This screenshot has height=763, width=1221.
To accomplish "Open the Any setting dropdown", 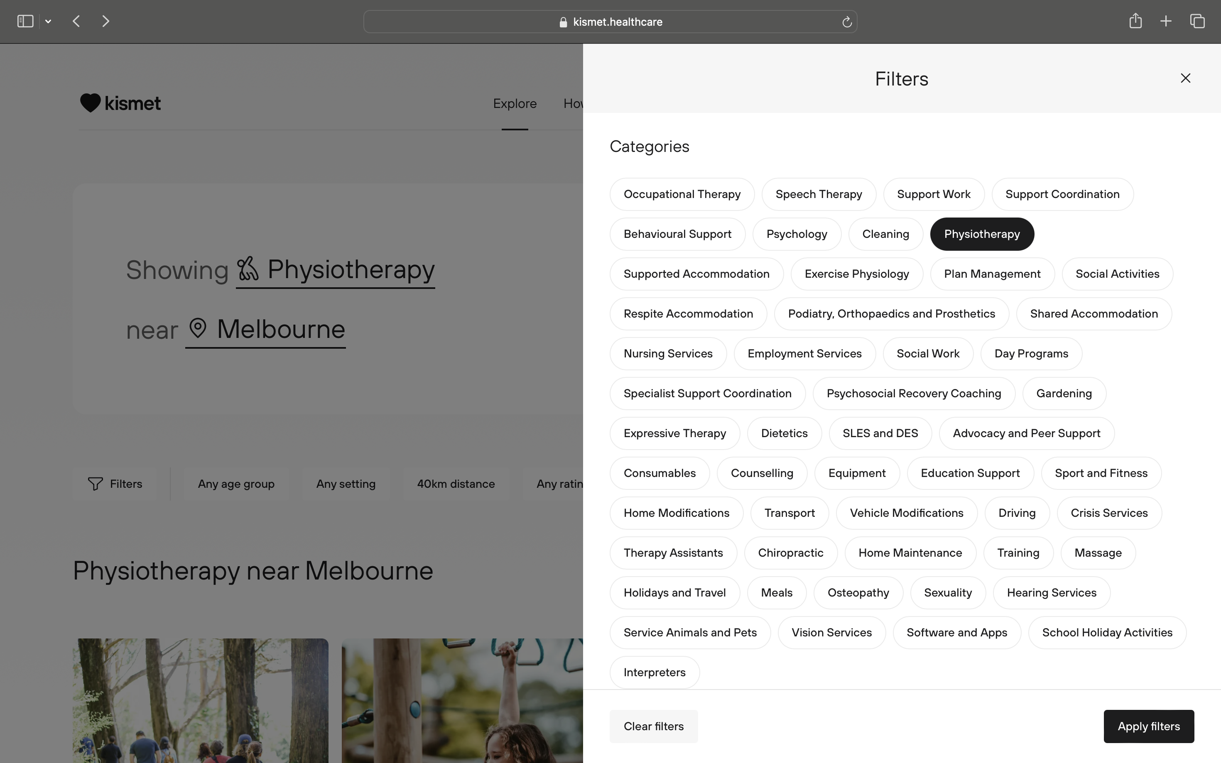I will tap(346, 484).
